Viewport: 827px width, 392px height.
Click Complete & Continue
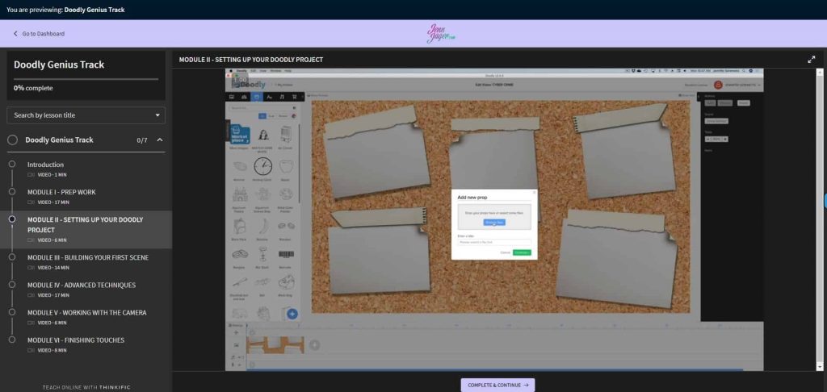pyautogui.click(x=497, y=386)
